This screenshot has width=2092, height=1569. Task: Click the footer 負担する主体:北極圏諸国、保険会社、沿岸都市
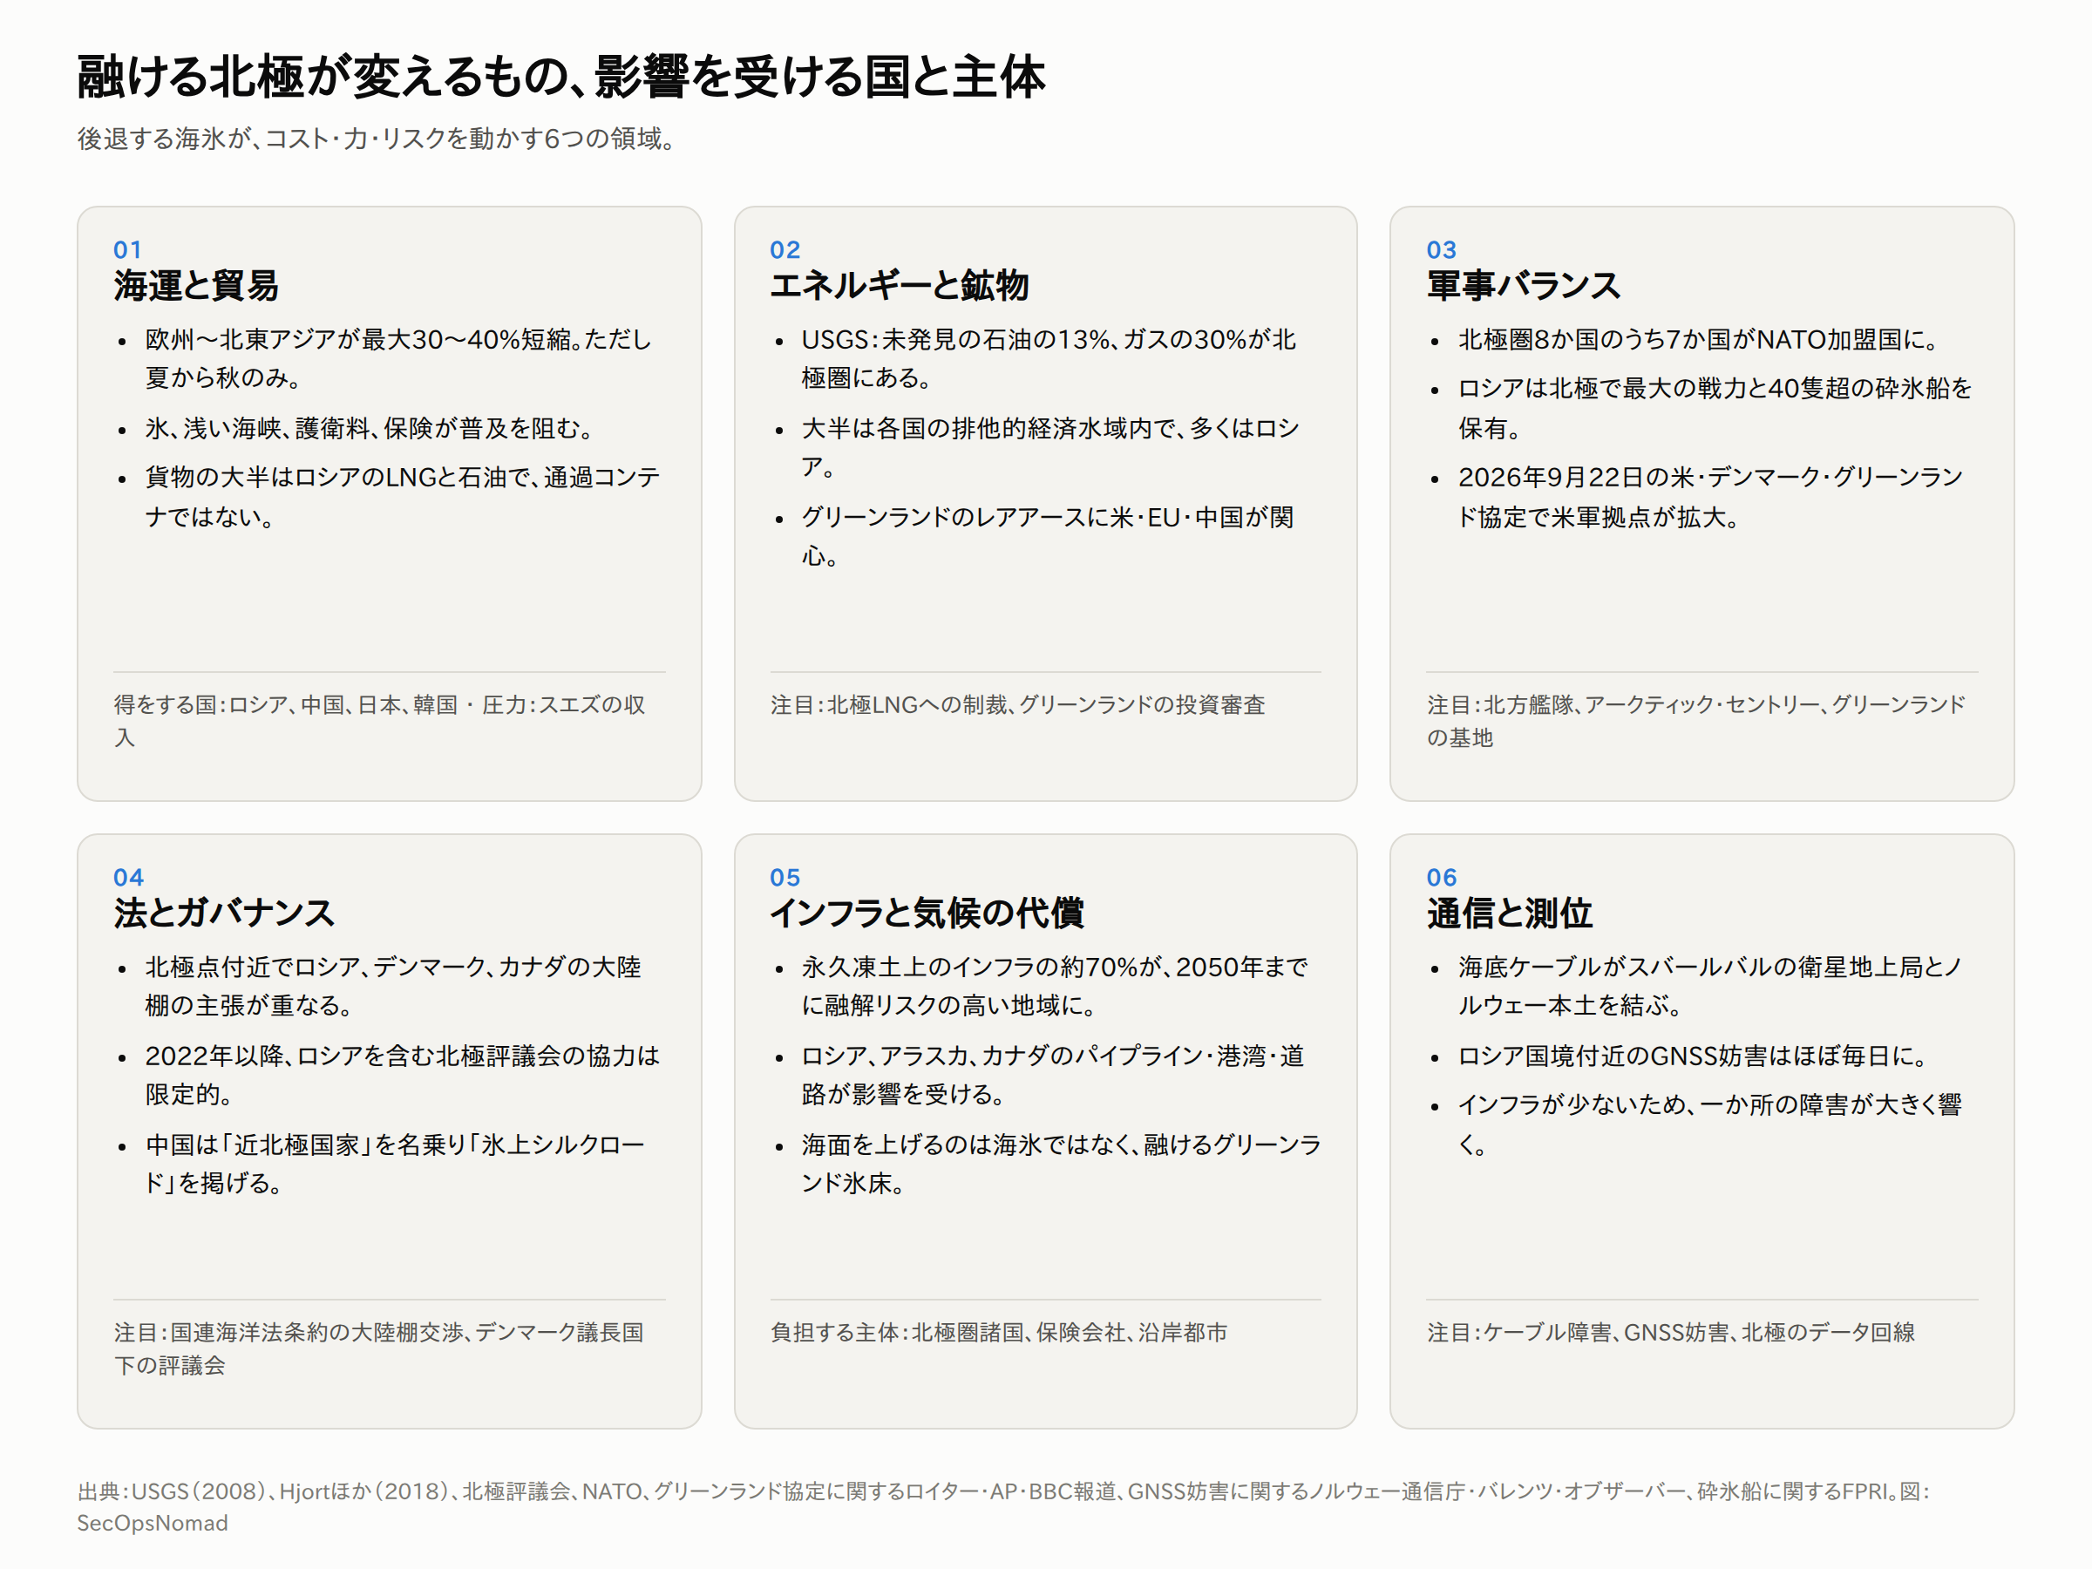click(x=999, y=1333)
